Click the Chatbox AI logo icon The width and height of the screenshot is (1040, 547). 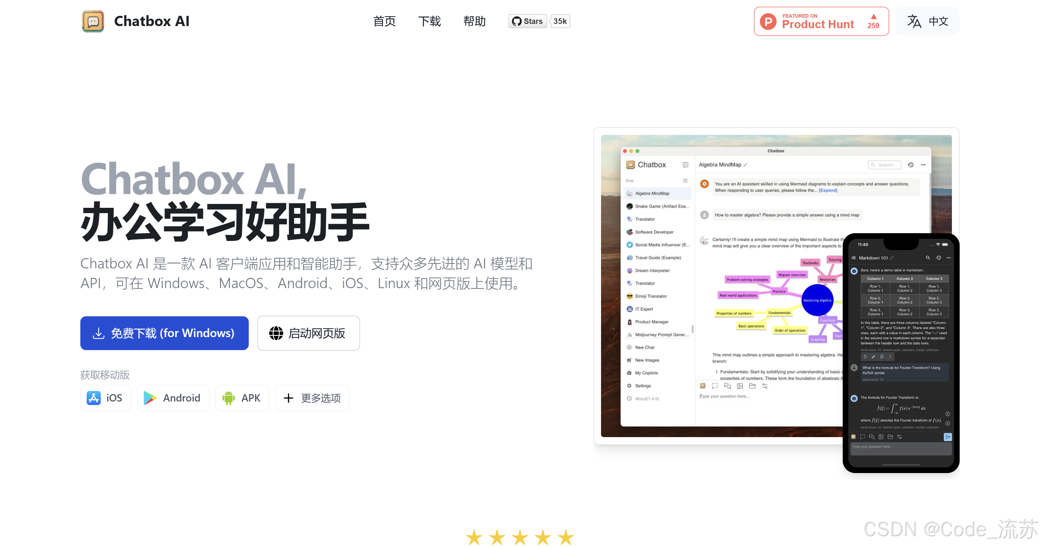click(x=93, y=21)
